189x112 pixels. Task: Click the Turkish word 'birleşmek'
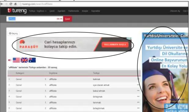click(x=98, y=97)
